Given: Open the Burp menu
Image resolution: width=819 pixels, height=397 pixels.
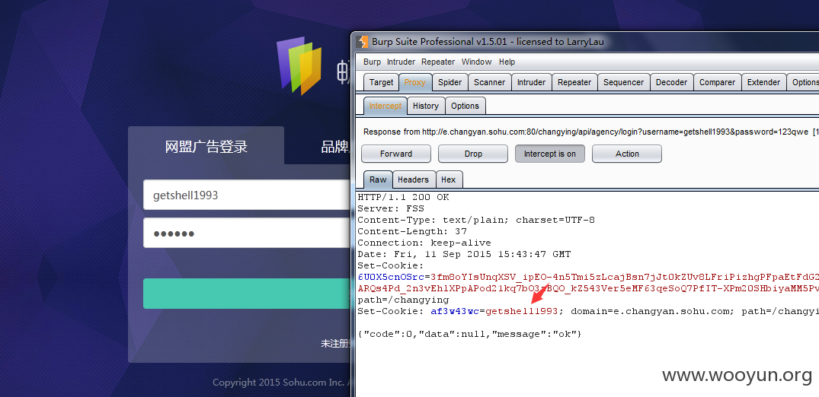Looking at the screenshot, I should coord(372,62).
